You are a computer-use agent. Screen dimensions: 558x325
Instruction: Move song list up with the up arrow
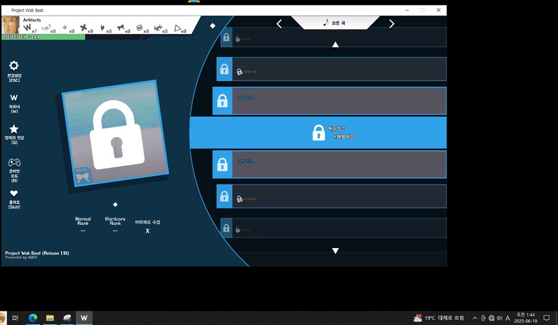(335, 45)
